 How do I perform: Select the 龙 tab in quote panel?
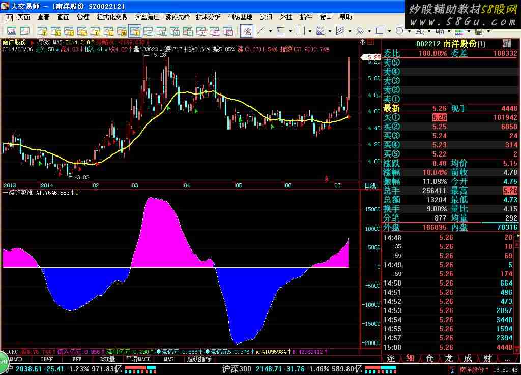pyautogui.click(x=449, y=358)
